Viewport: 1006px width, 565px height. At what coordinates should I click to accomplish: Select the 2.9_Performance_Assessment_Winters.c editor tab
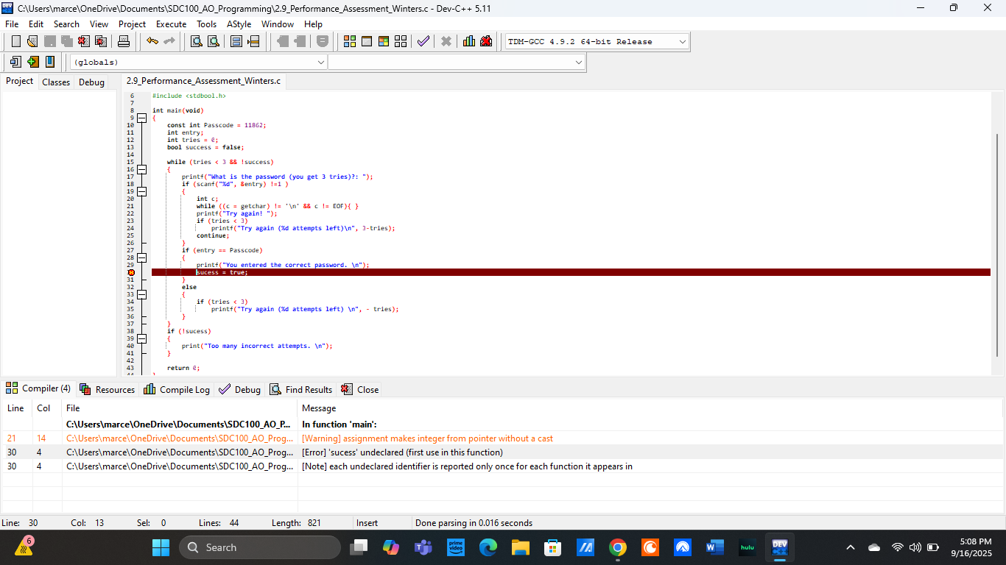tap(203, 81)
